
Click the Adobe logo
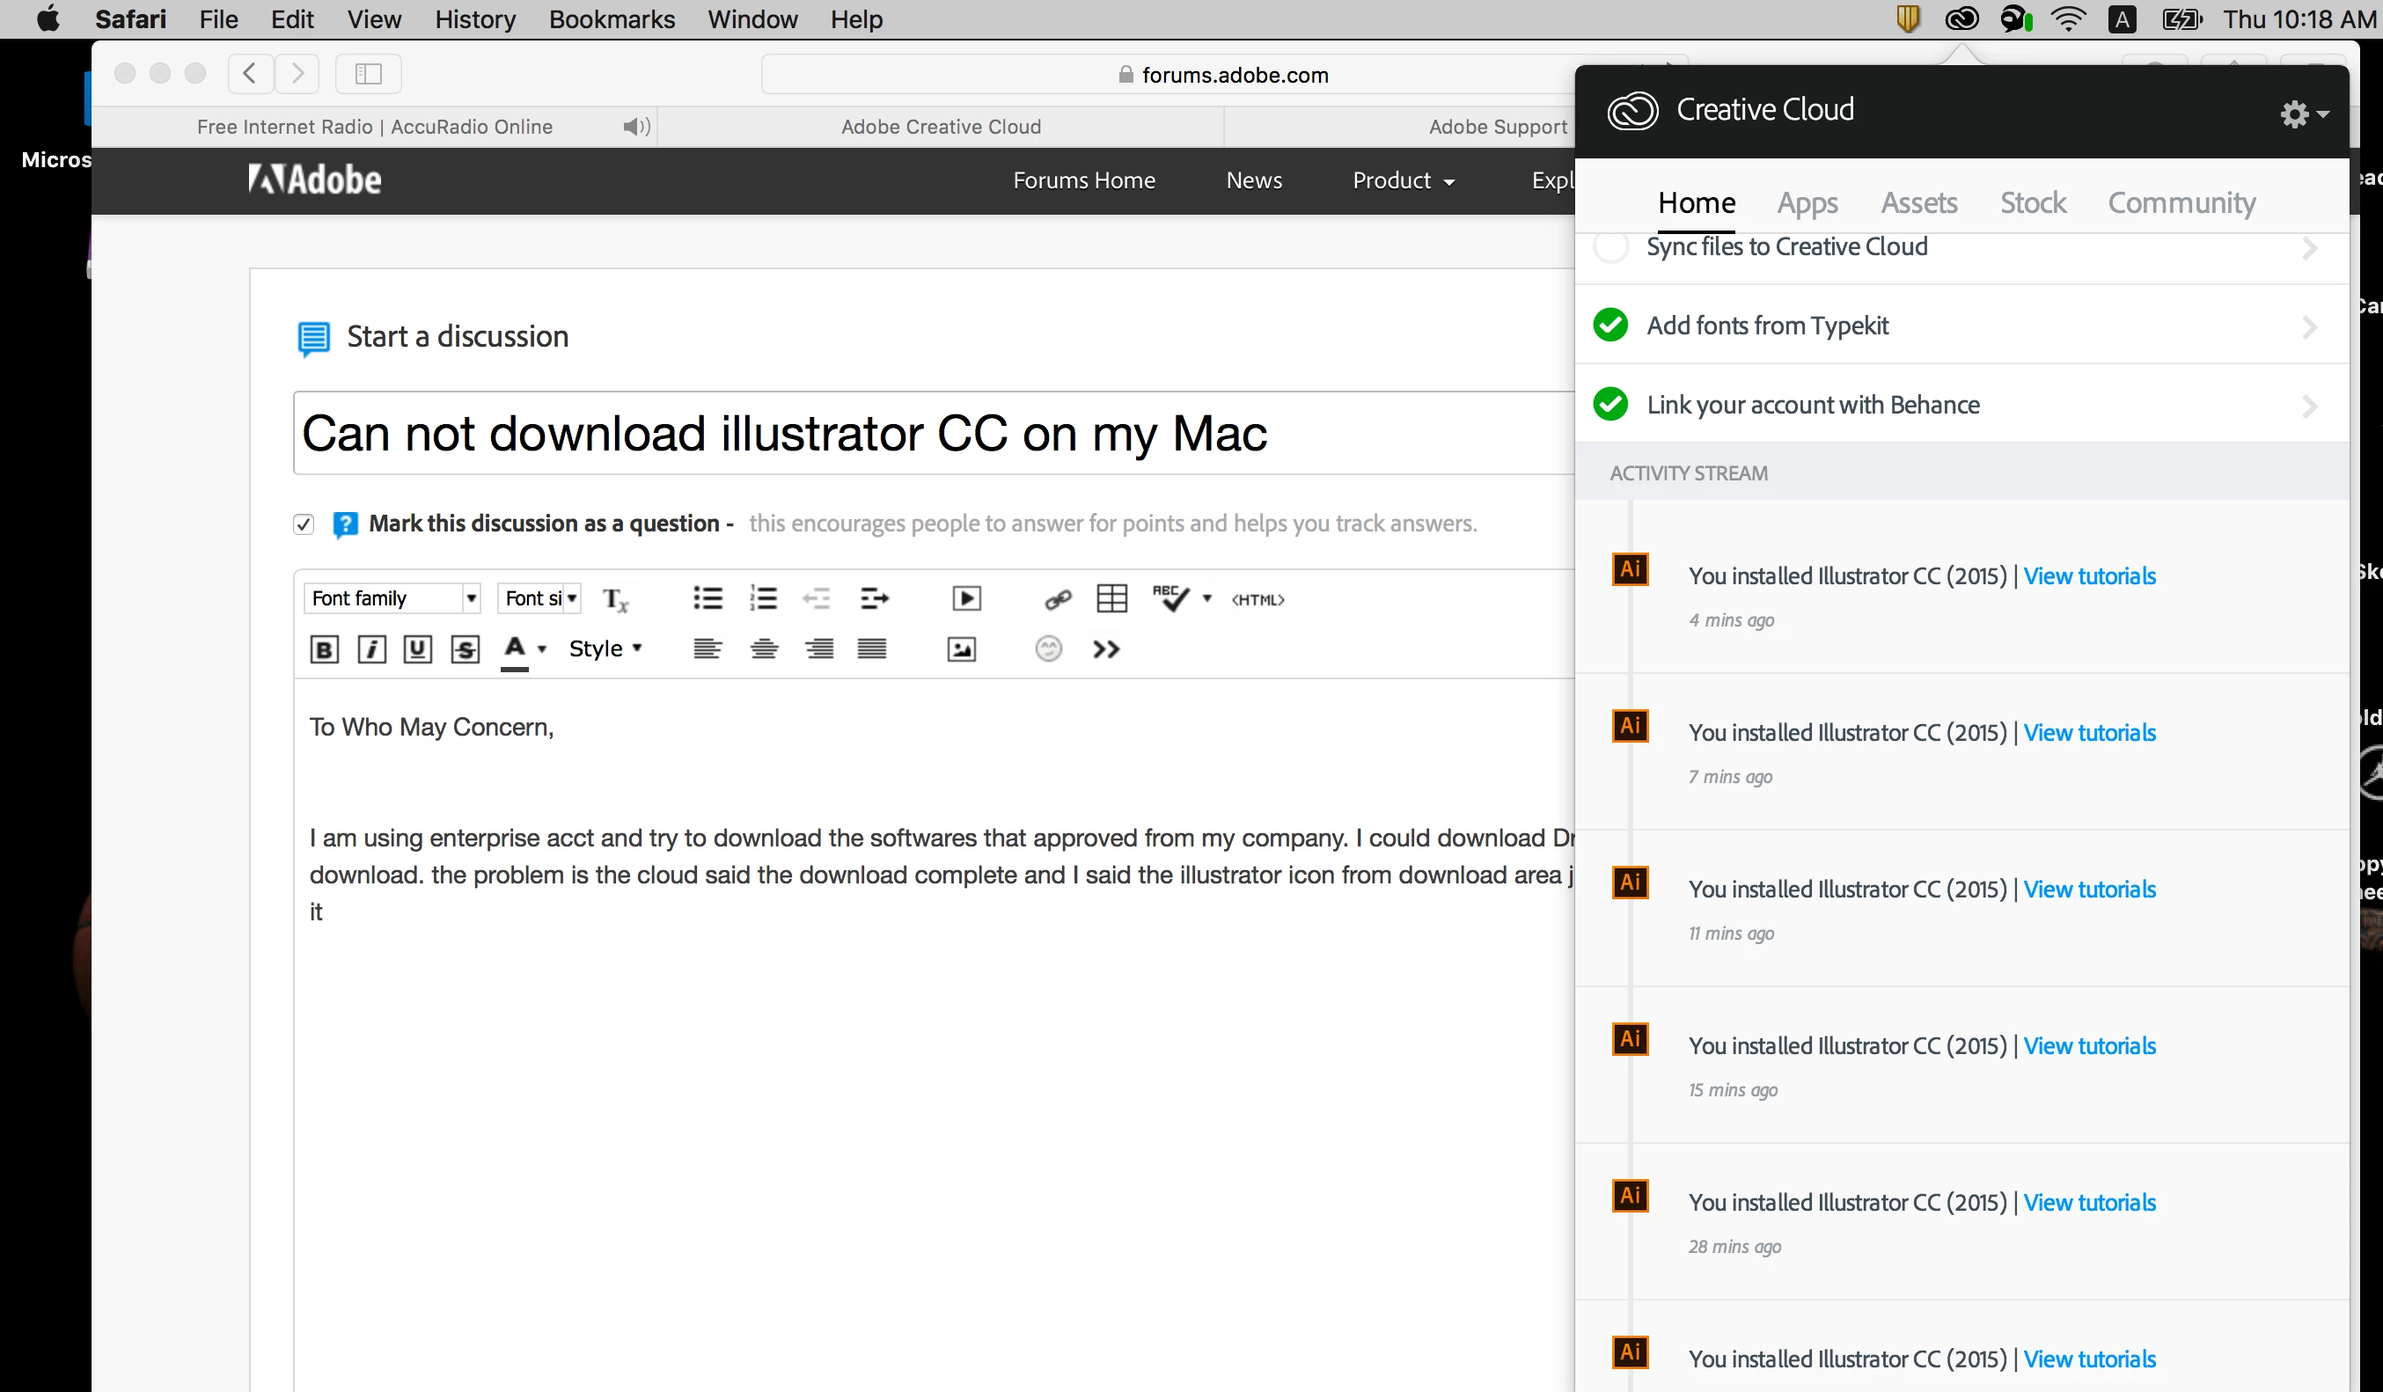click(x=315, y=179)
